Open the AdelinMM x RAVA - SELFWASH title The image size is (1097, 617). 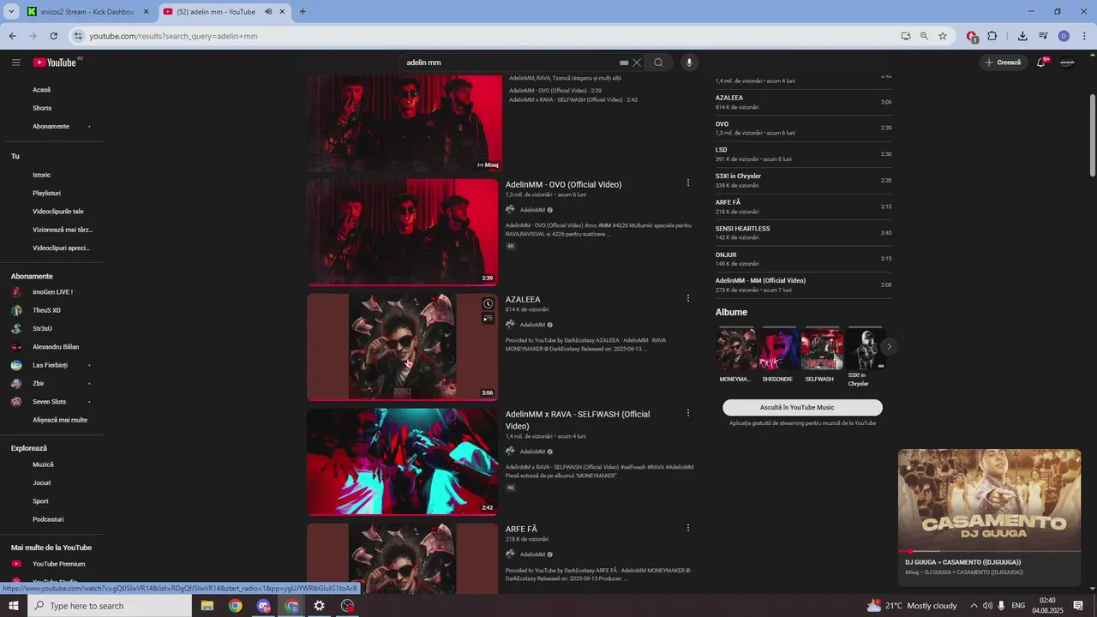[578, 420]
